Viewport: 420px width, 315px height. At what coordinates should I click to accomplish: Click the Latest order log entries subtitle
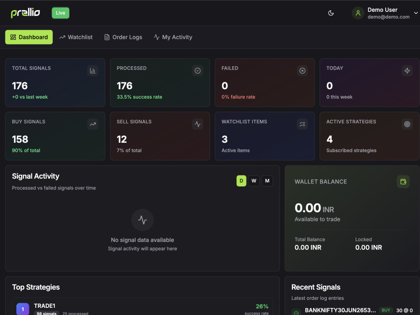click(x=318, y=298)
